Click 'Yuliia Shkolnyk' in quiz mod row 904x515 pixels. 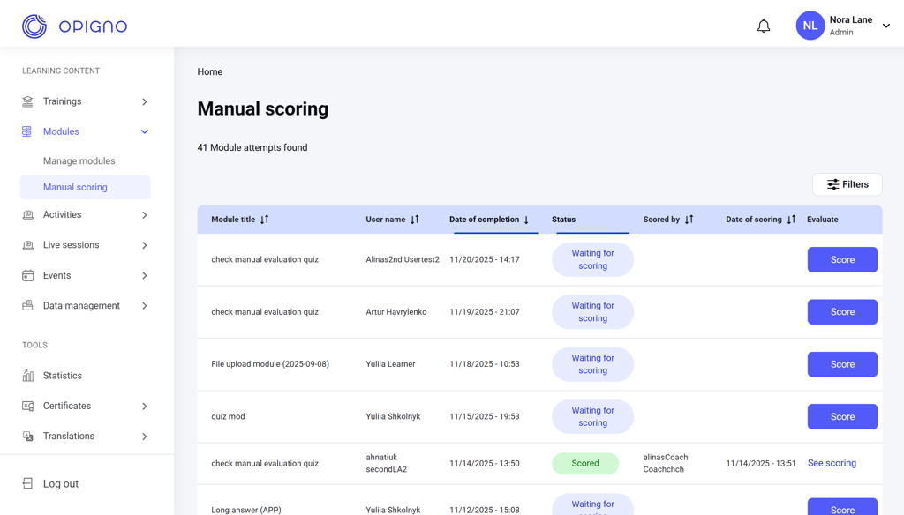(393, 416)
